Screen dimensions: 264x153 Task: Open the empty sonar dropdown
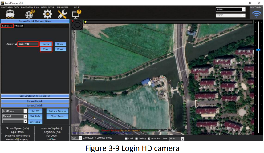click(25, 122)
